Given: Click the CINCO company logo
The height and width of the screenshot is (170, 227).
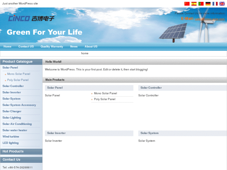Looking at the screenshot, I should pos(31,18).
